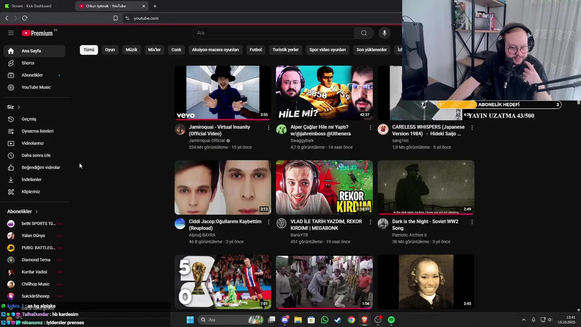Screen dimensions: 581x327
Task: Open İndirilenler downloads
Action: coord(34,179)
